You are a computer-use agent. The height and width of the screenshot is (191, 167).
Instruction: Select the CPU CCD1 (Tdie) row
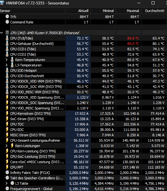click(x=83, y=49)
